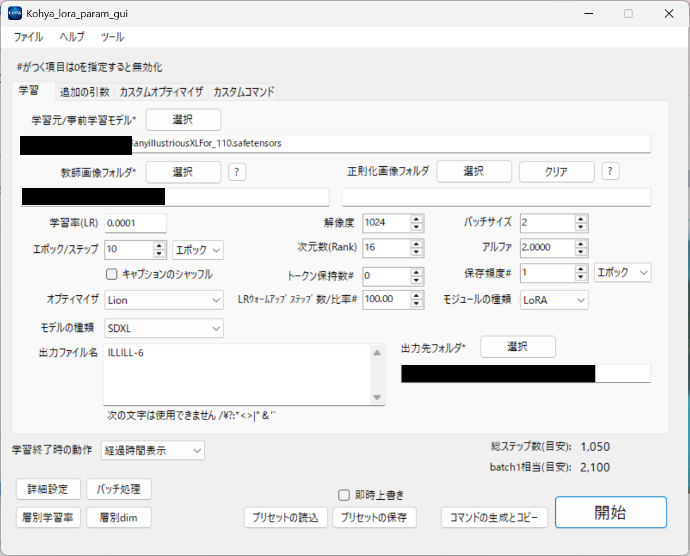Viewport: 690px width, 556px height.
Task: Increase 解像度 value with up arrow
Action: click(417, 218)
